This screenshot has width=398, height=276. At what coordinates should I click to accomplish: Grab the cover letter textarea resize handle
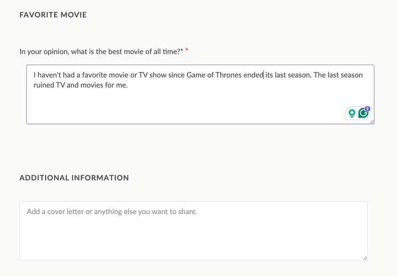tap(365, 258)
